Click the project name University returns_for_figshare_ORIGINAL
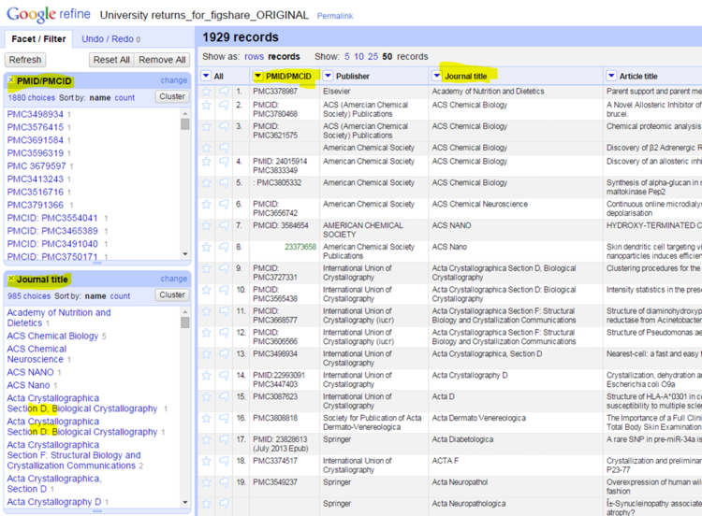 [204, 15]
